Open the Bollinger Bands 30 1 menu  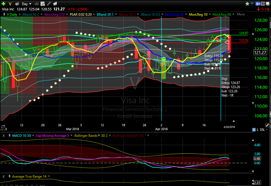(x=131, y=136)
